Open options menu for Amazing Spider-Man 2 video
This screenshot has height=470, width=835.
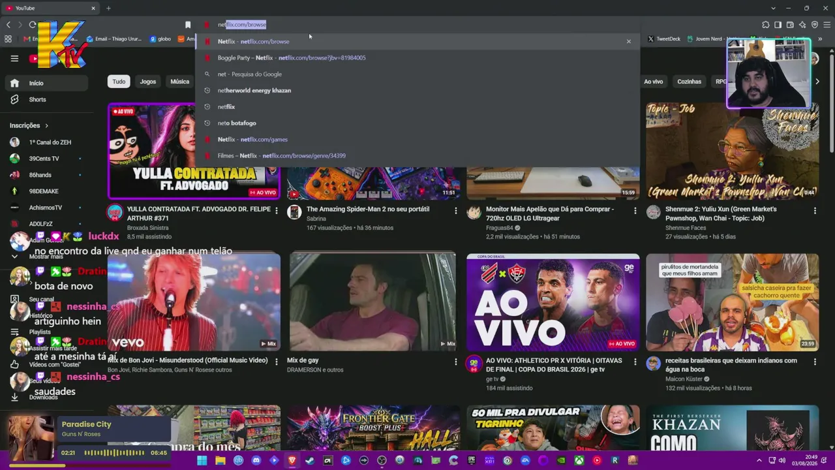click(x=456, y=211)
